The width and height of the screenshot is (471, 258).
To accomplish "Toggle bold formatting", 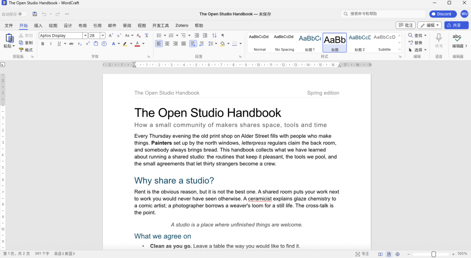I will click(x=43, y=44).
